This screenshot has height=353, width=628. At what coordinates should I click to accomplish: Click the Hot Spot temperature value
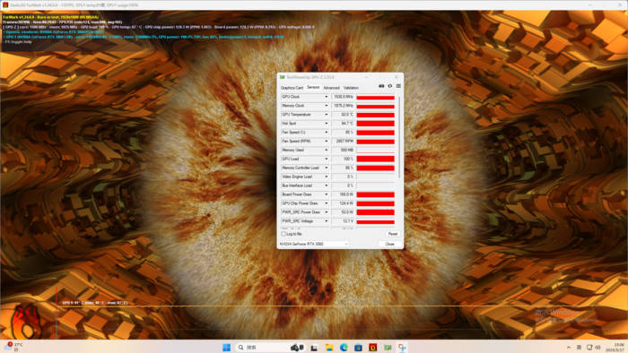344,124
